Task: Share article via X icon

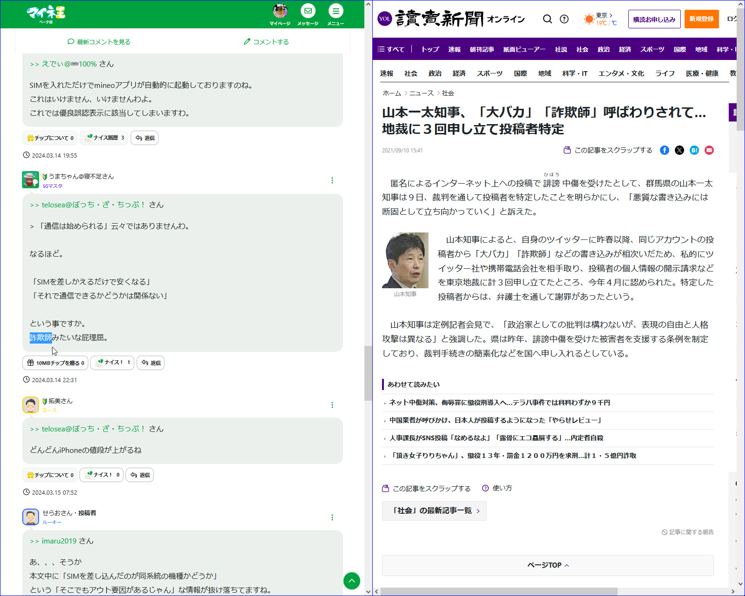Action: click(679, 150)
